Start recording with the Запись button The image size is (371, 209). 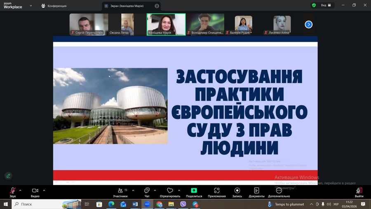pos(237,191)
